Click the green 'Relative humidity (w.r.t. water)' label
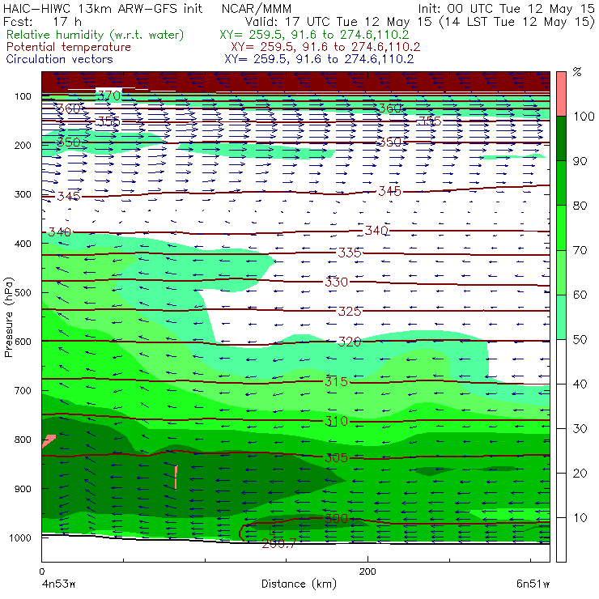The width and height of the screenshot is (599, 599). pos(96,35)
